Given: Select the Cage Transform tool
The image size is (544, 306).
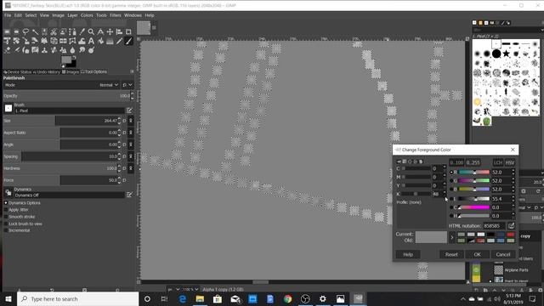Looking at the screenshot, I should click(x=72, y=41).
